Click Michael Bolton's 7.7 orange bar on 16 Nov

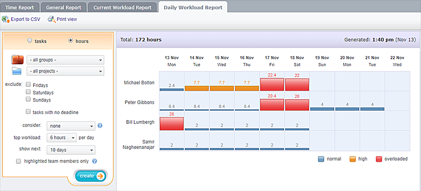(x=247, y=88)
